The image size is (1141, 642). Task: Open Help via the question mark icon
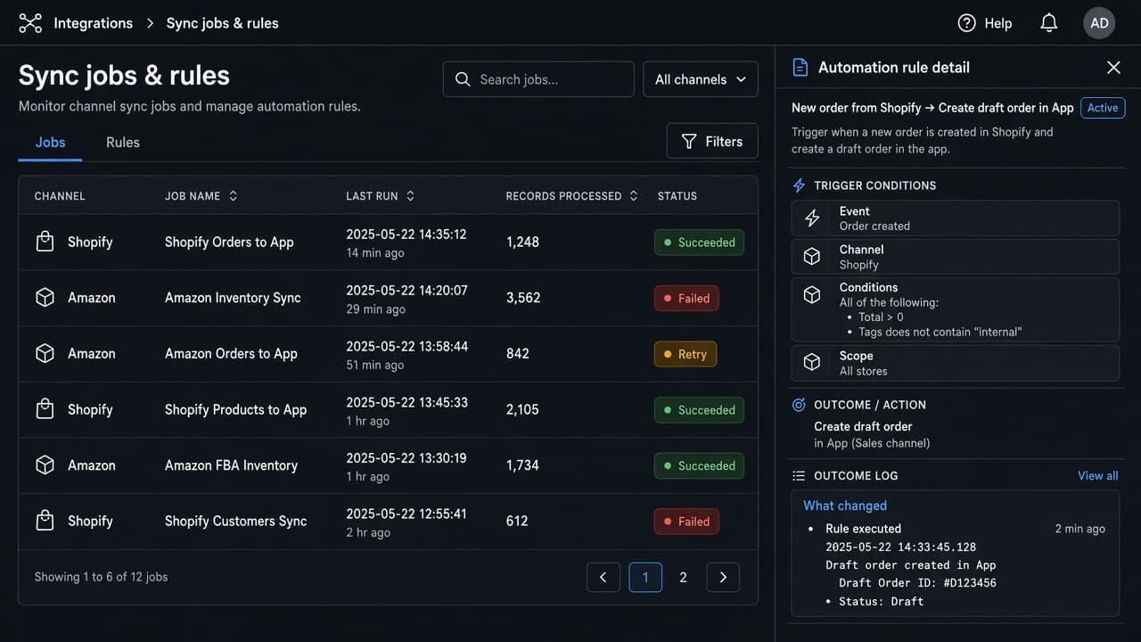tap(966, 23)
